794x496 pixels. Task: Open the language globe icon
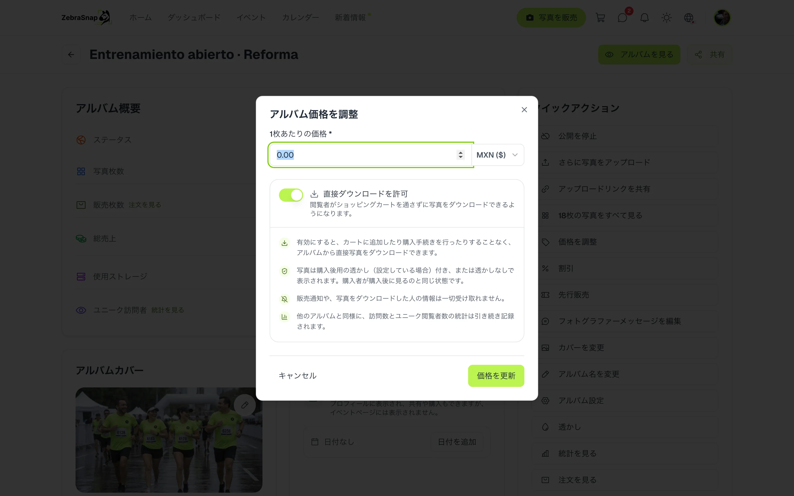point(688,17)
